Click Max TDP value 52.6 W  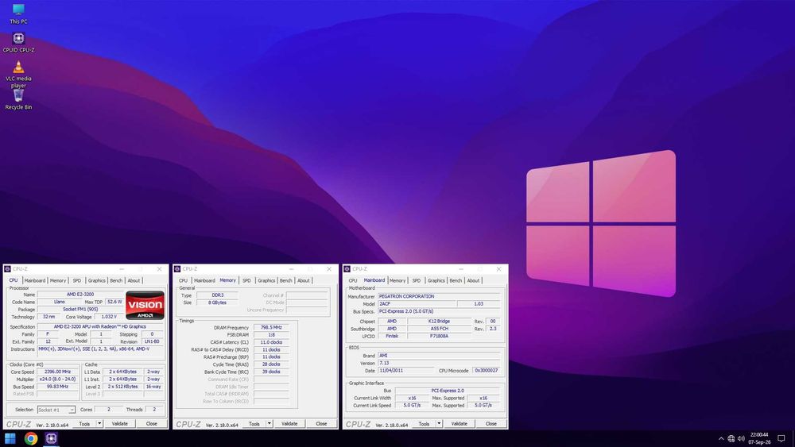114,302
